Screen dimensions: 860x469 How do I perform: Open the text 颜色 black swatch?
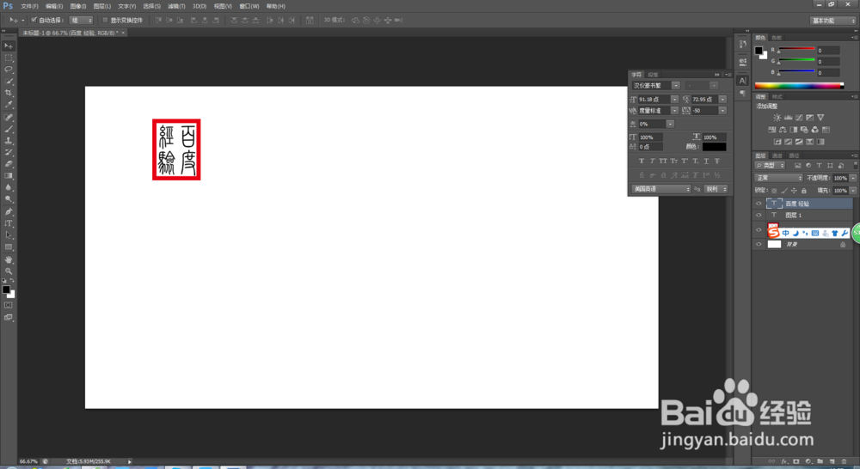click(714, 147)
